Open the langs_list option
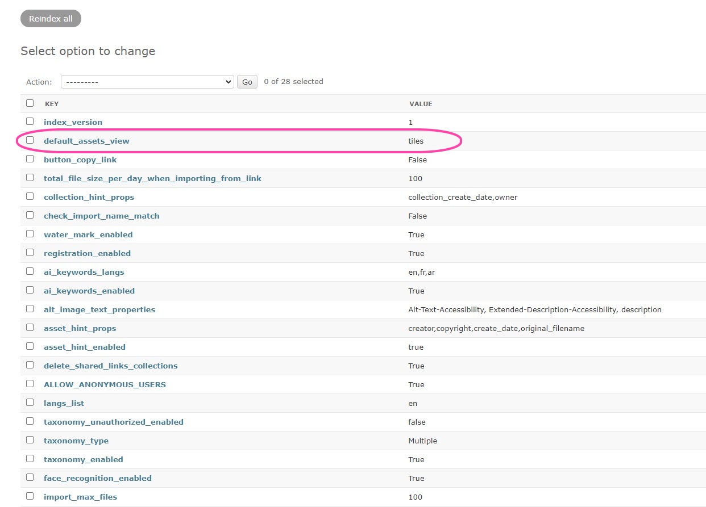706x507 pixels. pos(64,403)
